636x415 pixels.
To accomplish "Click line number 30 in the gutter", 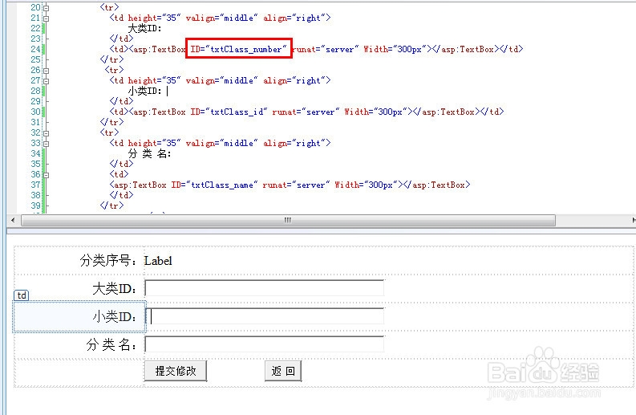I will [x=36, y=112].
